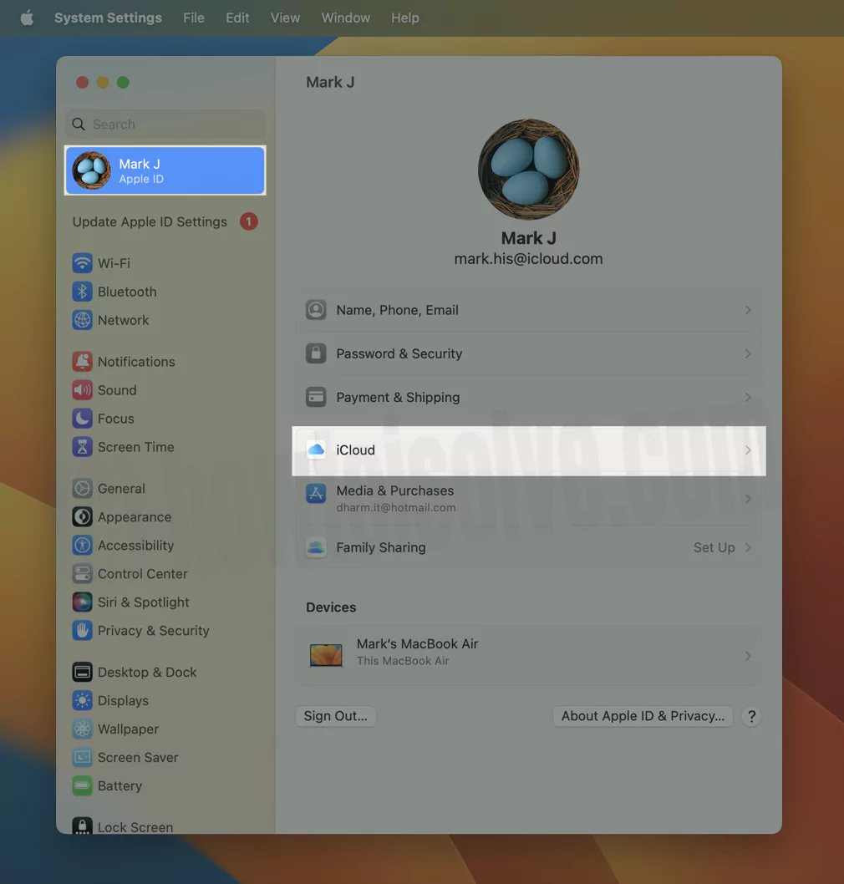This screenshot has height=884, width=844.
Task: Select the Privacy & Security hand icon
Action: coord(83,630)
